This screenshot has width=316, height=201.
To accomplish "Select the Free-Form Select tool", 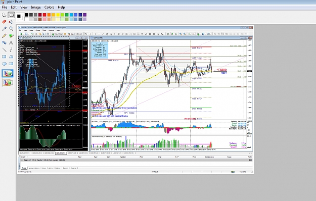I will point(4,15).
